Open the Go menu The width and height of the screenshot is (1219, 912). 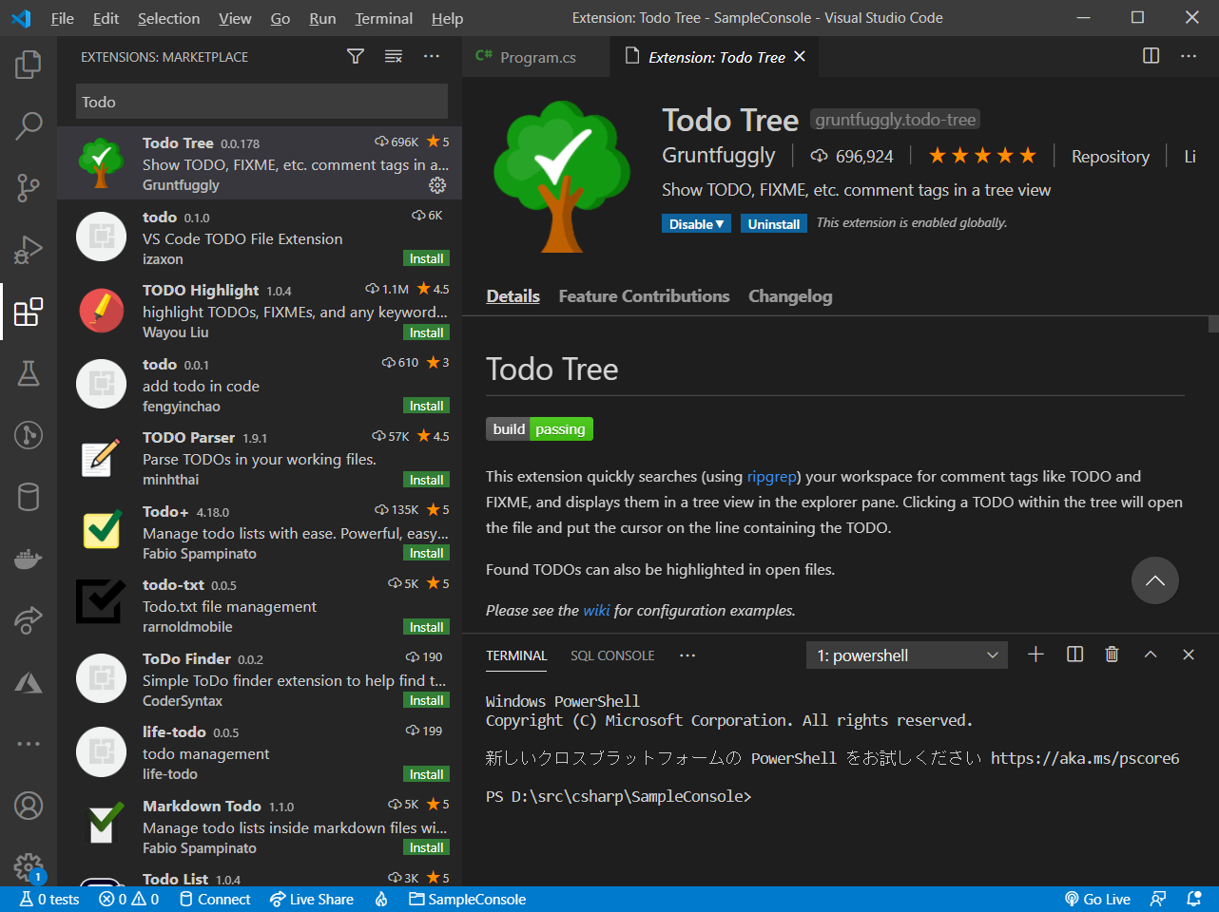click(x=280, y=18)
